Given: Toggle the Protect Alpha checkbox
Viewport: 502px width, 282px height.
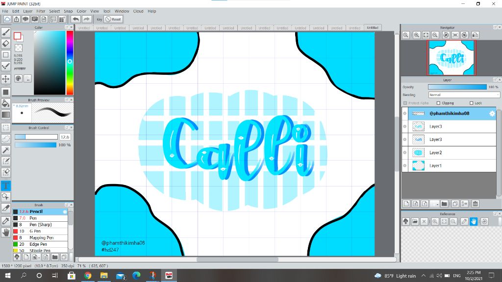Looking at the screenshot, I should coord(405,103).
